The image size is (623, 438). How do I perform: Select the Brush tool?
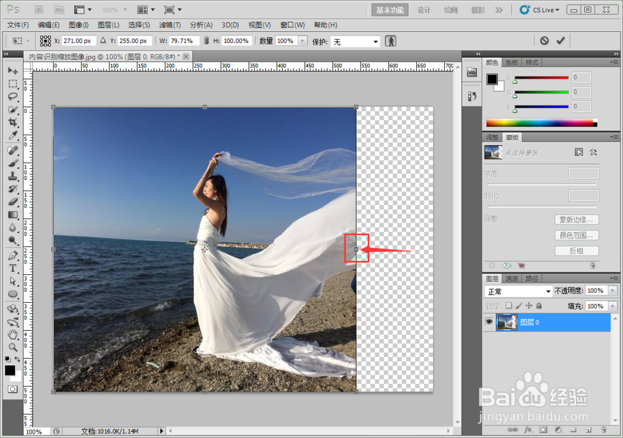click(12, 163)
